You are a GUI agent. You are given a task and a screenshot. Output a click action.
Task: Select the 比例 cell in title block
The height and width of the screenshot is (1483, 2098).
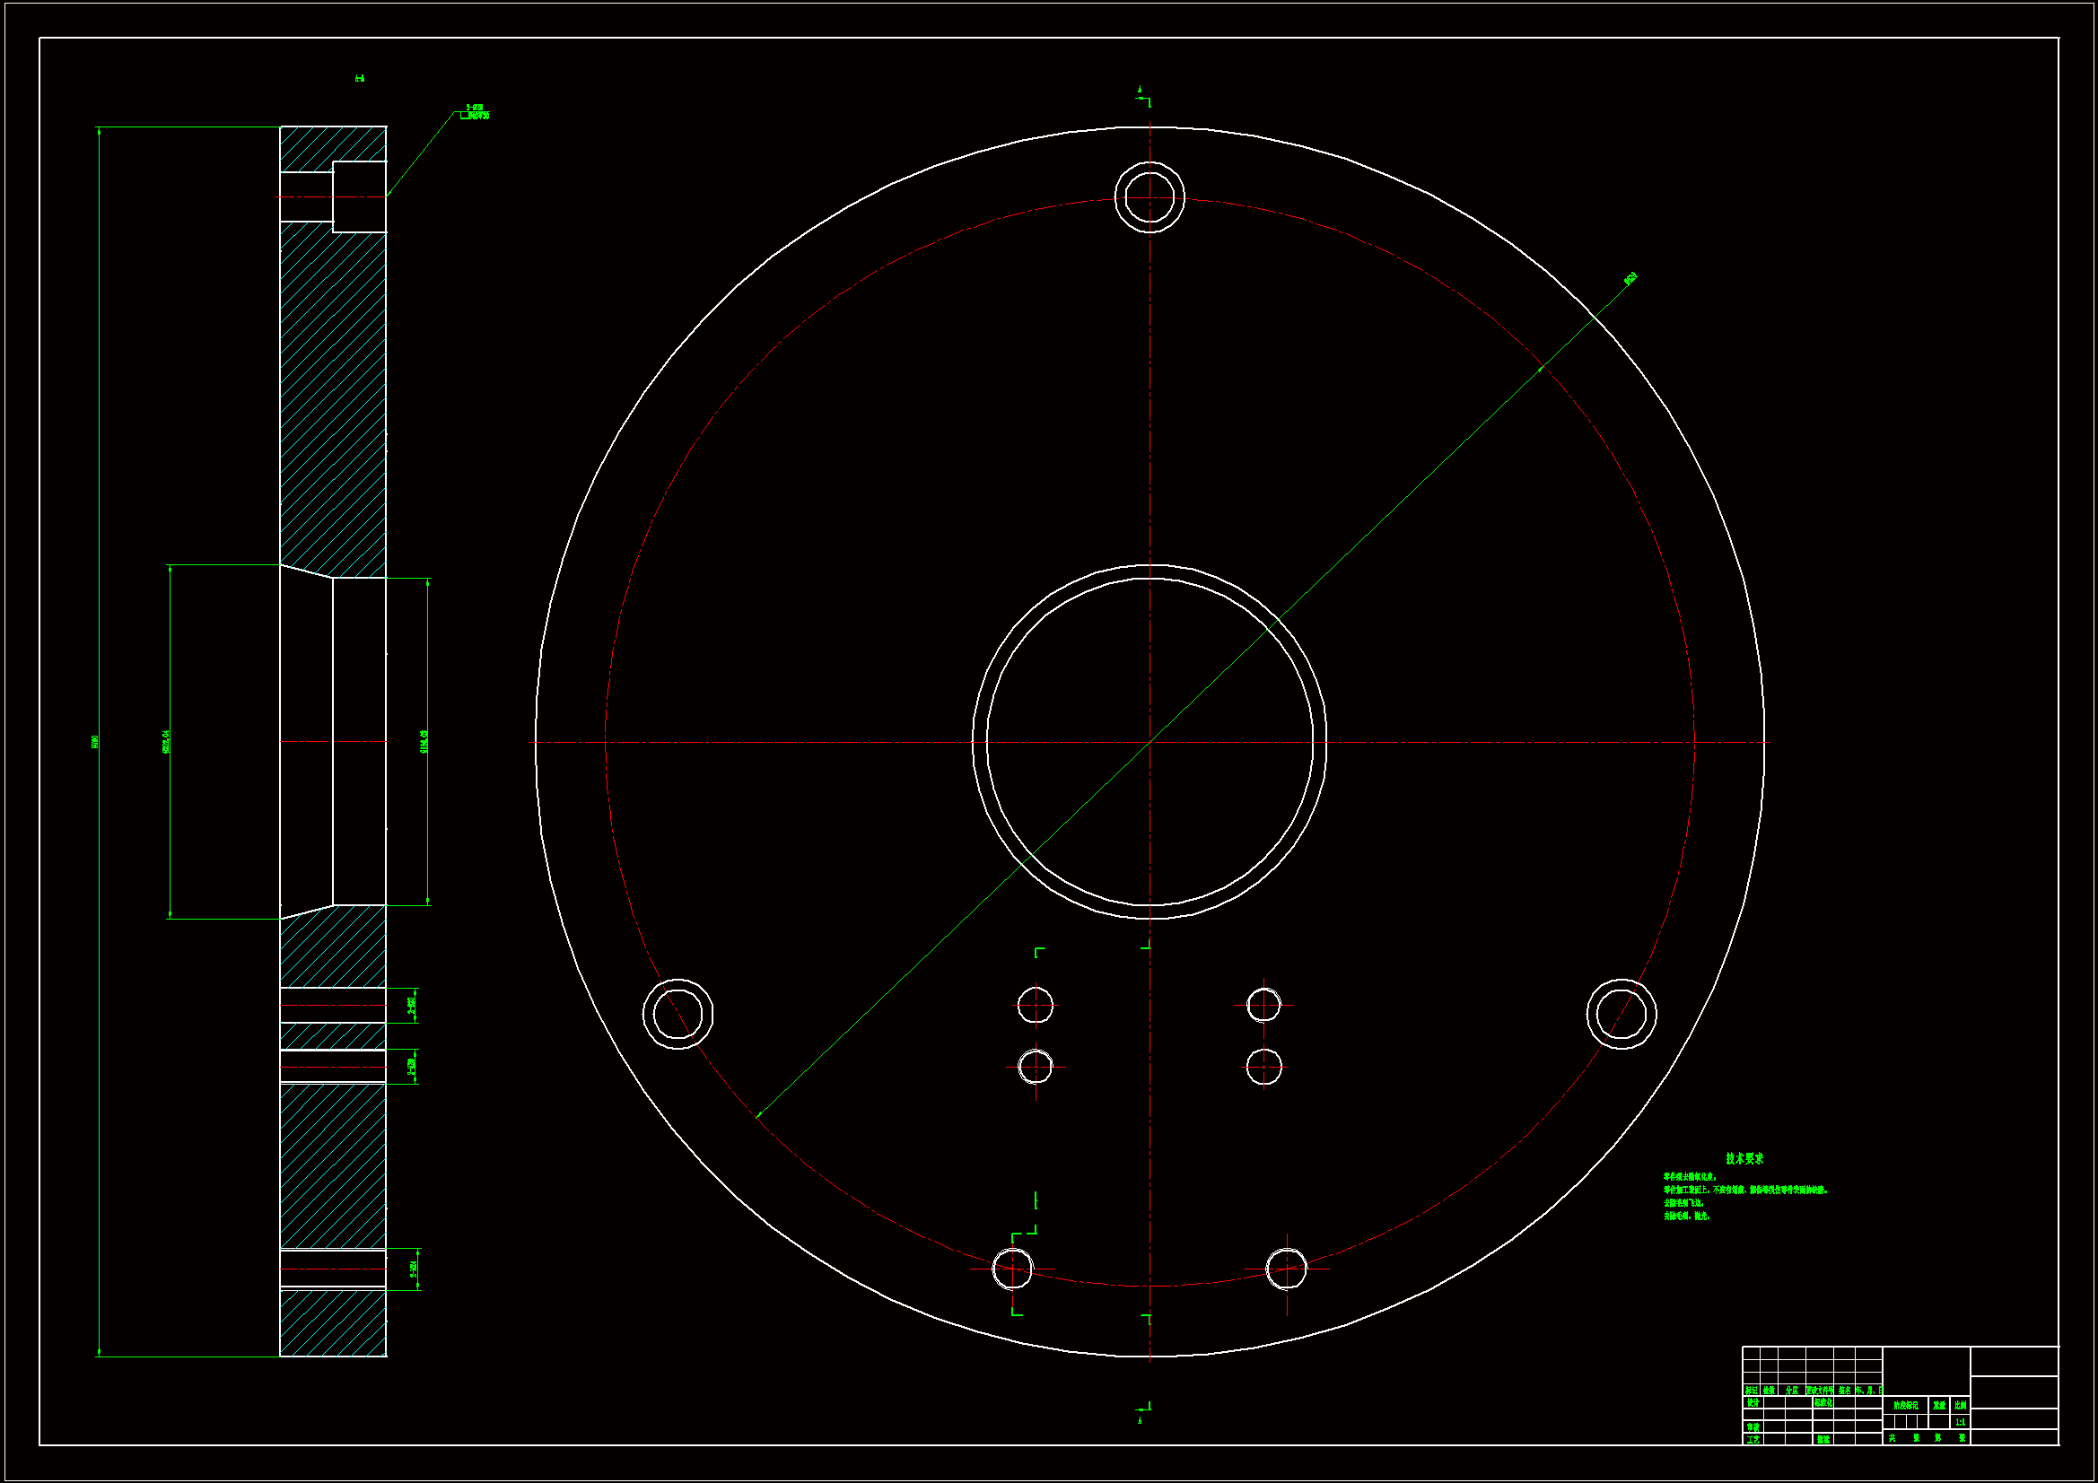point(1959,1405)
